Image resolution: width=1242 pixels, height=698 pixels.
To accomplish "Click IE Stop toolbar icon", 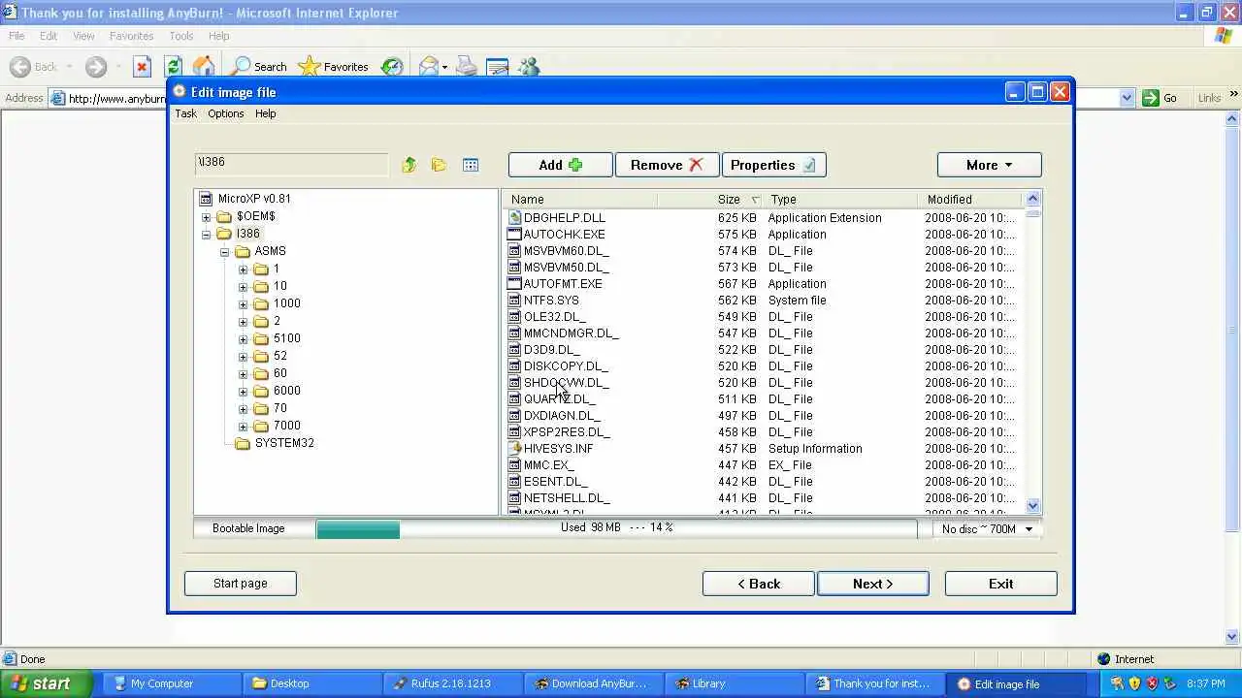I will click(x=143, y=66).
